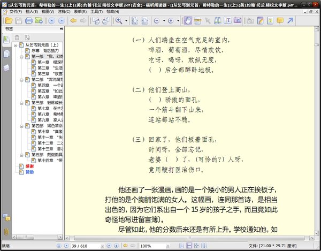Open the 插入(E) menu
Viewport: 321px width, 251px height.
coord(32,12)
